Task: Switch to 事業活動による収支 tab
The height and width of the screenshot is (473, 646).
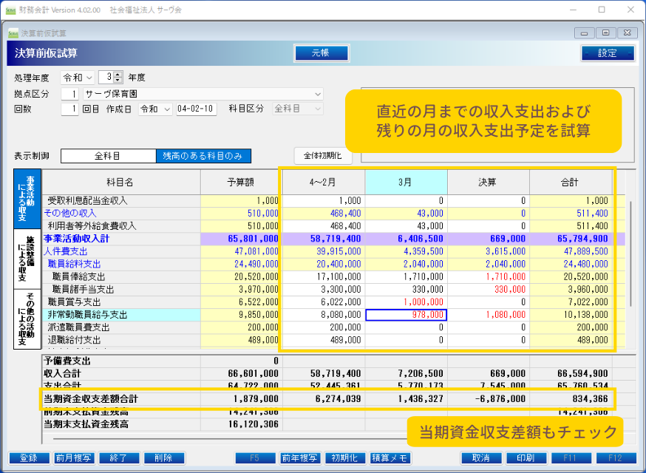Action: 27,199
